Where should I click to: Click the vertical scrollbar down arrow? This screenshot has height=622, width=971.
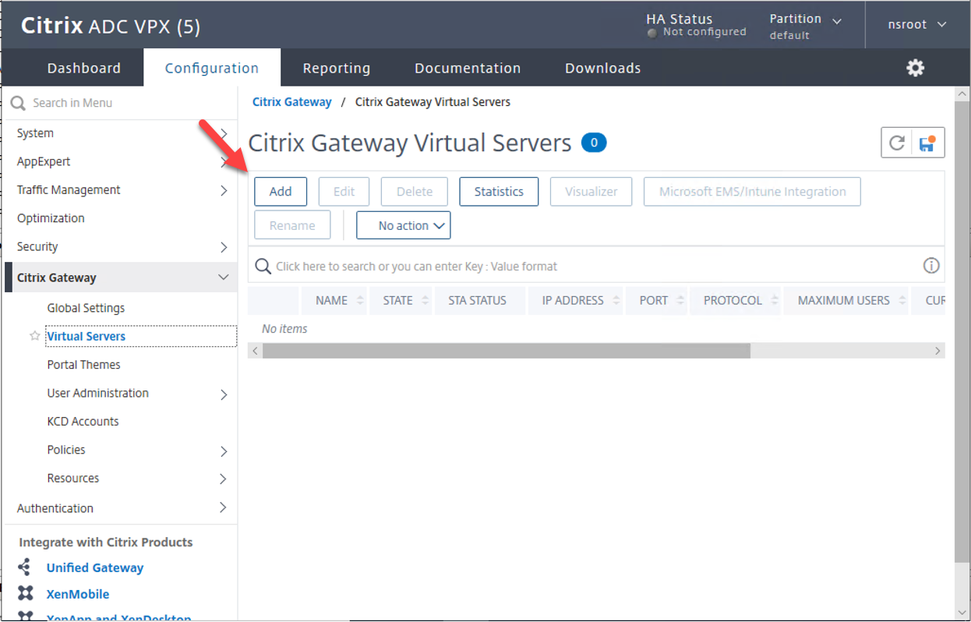pos(962,613)
